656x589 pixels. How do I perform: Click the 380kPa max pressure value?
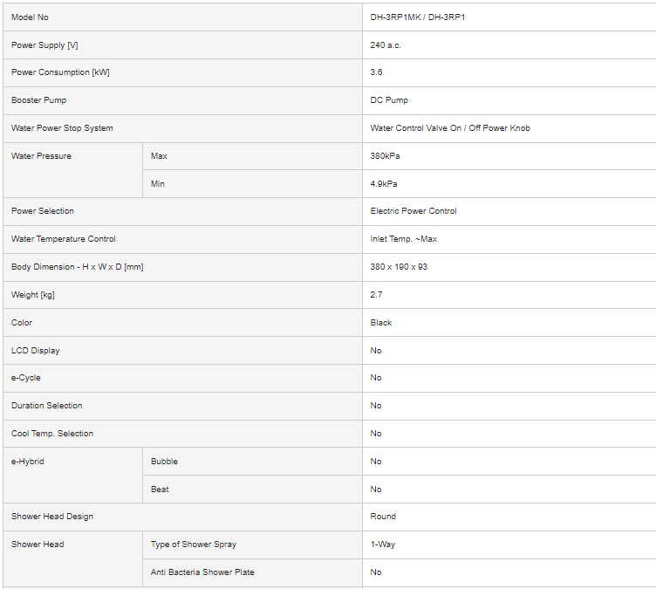(386, 156)
